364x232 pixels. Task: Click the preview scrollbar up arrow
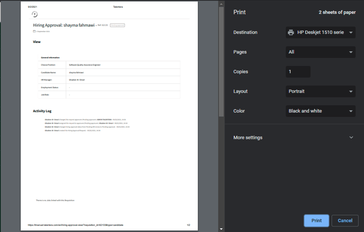coord(221,4)
